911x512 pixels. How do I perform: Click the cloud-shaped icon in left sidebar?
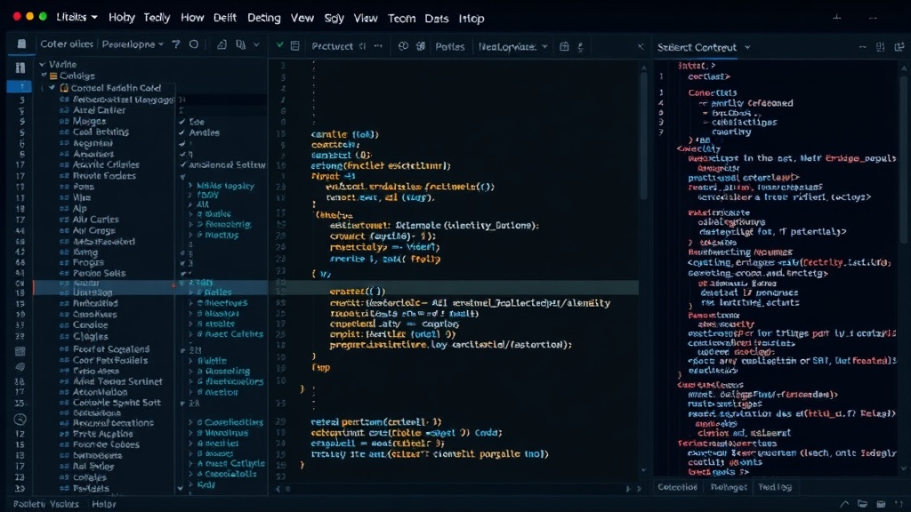pos(20,367)
